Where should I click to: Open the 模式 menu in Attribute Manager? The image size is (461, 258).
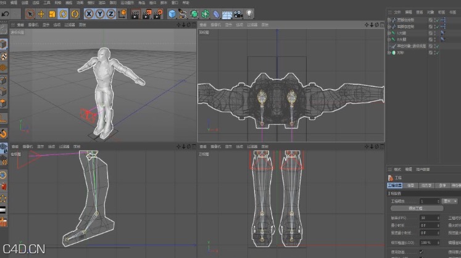click(397, 170)
